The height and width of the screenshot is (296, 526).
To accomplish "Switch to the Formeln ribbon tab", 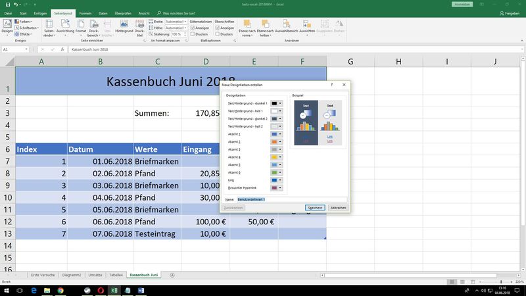I will (85, 12).
